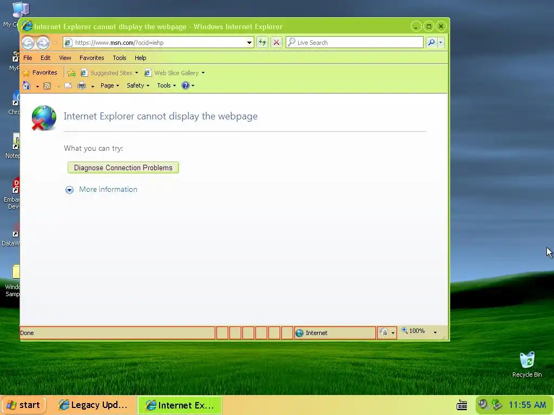Expand Web Slice Gallery dropdown arrow
Image resolution: width=554 pixels, height=415 pixels.
203,73
